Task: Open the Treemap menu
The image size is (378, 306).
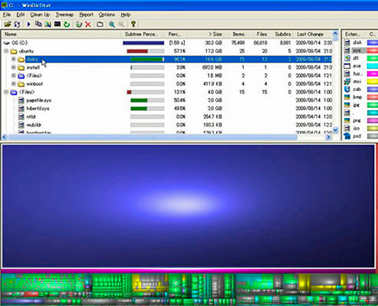Action: [65, 15]
